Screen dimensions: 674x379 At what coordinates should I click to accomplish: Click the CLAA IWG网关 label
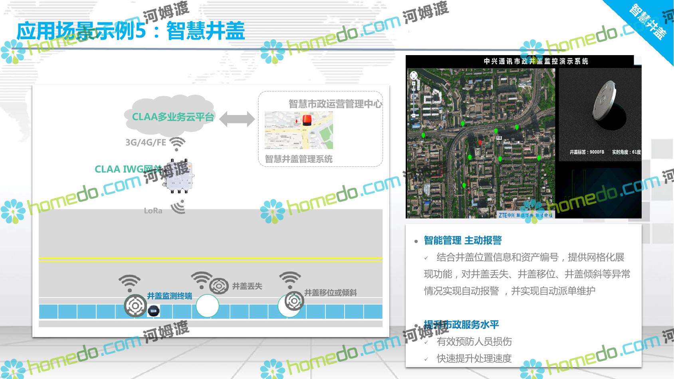[128, 169]
